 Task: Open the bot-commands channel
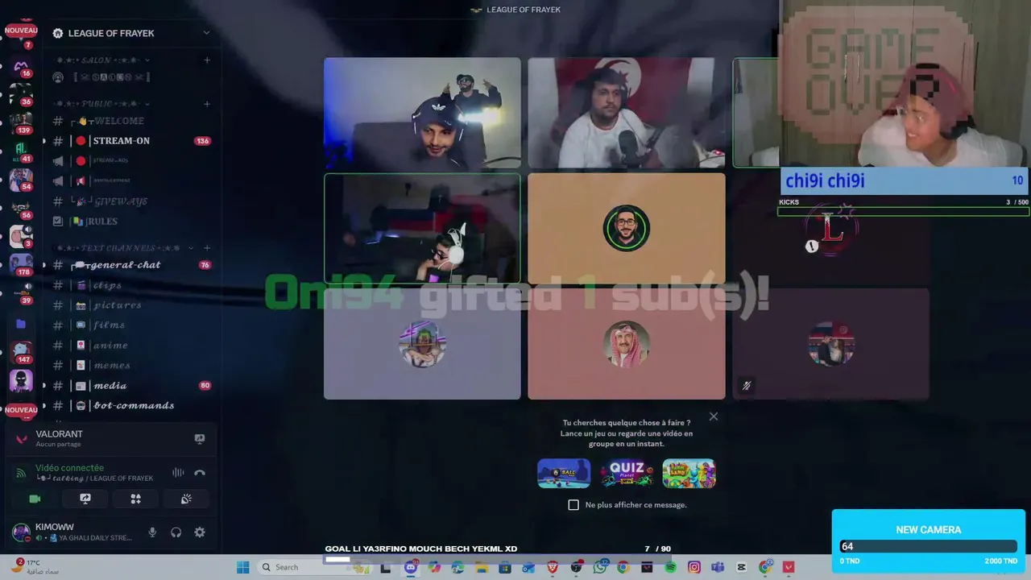coord(131,406)
